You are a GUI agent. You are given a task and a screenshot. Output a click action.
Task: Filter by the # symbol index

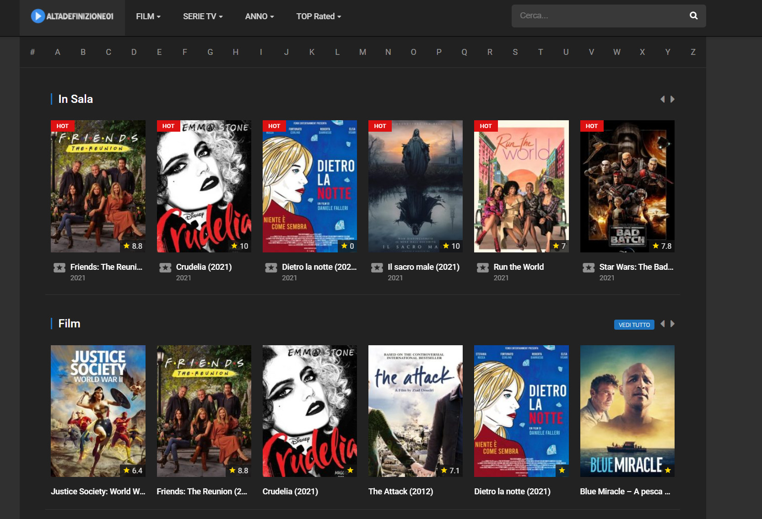point(32,52)
